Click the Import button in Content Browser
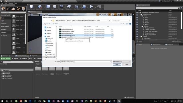Viewport: 183px width, 103px height. 15,58
